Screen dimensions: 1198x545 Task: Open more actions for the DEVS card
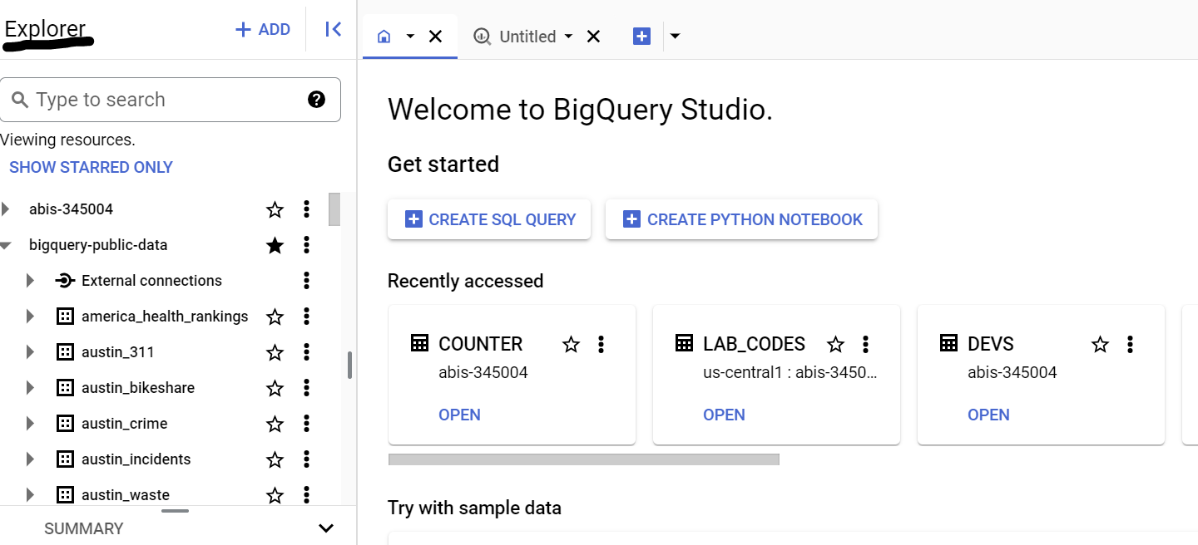point(1130,344)
